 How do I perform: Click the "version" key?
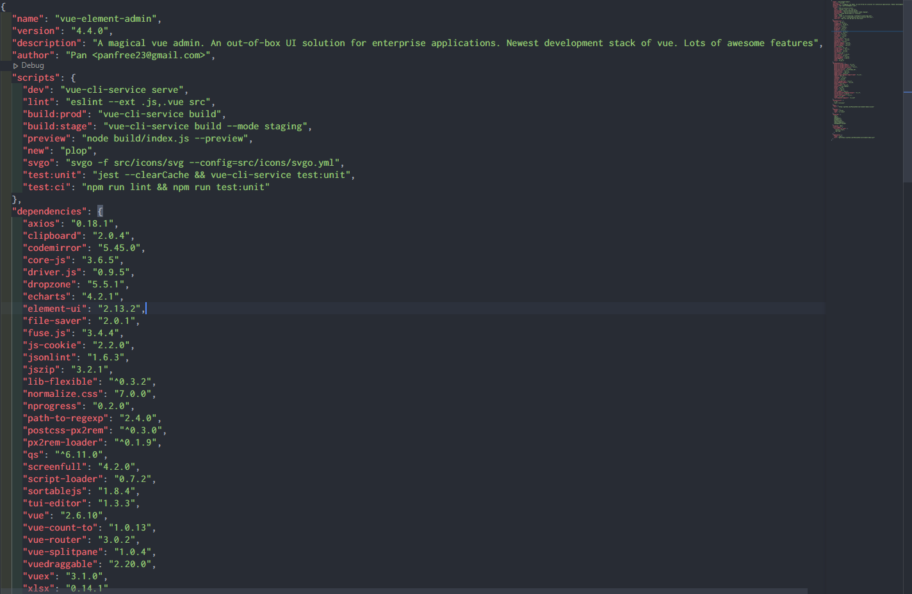(36, 31)
